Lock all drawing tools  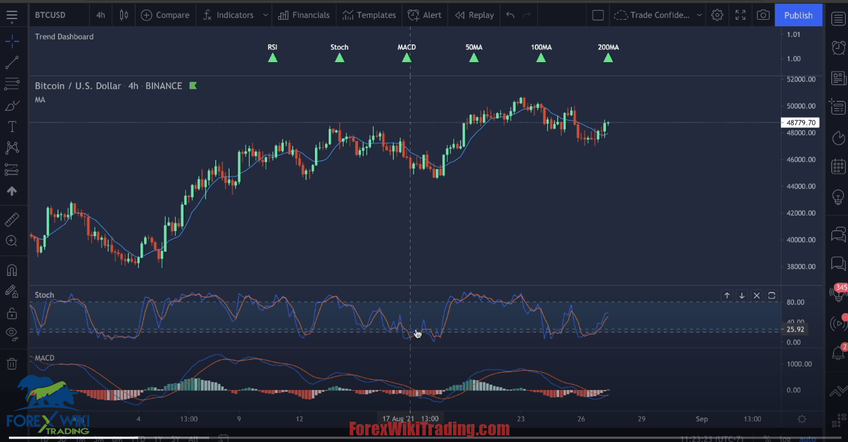pos(12,312)
